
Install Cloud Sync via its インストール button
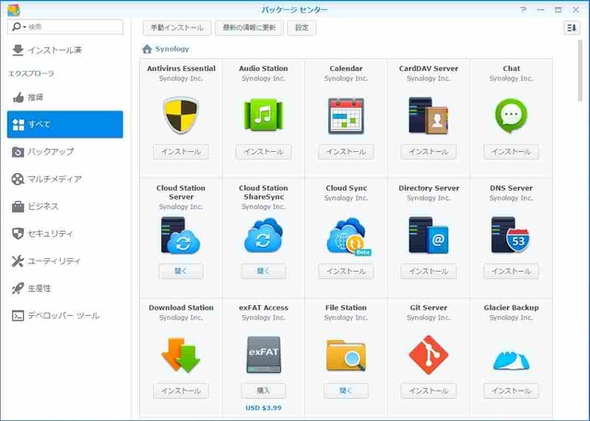click(x=346, y=272)
